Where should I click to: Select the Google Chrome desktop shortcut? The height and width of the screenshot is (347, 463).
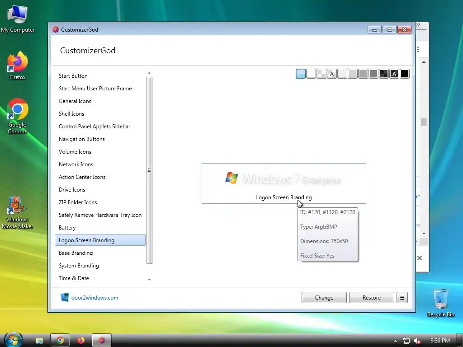click(x=18, y=116)
